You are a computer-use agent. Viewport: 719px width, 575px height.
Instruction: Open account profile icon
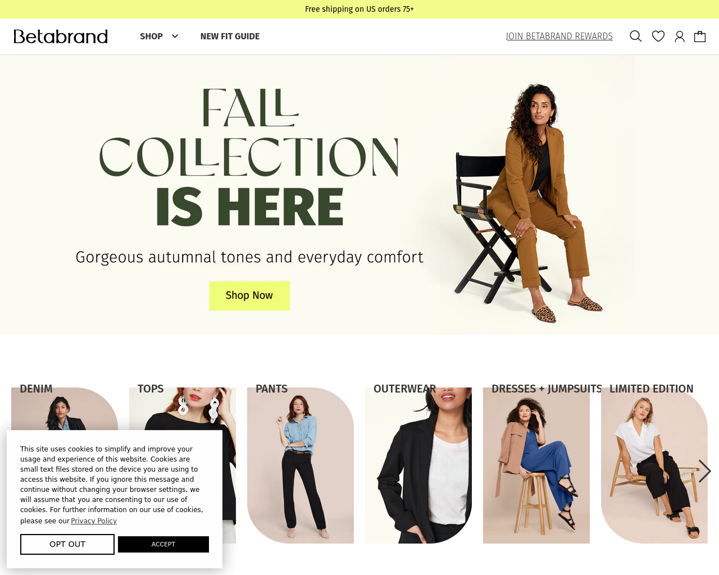[x=680, y=36]
